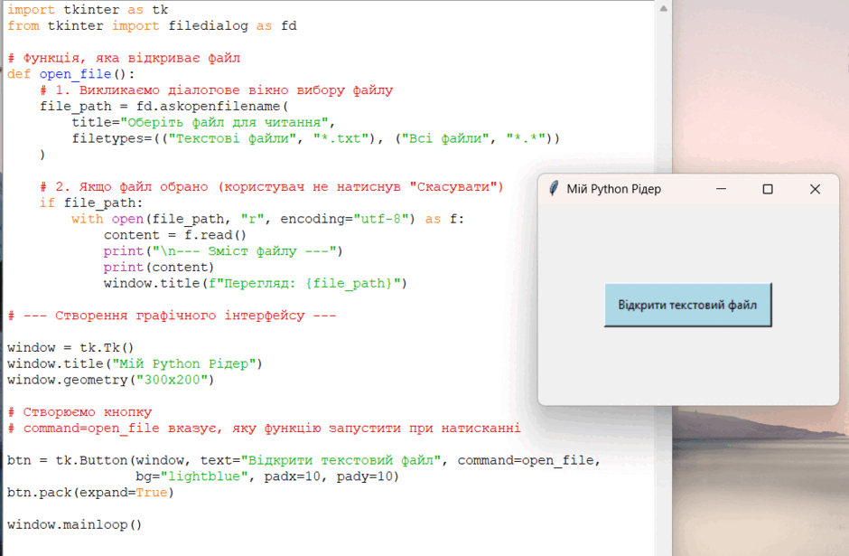Click the line 'window = tk.Tk()'
Screen dimensions: 849x556
click(x=70, y=347)
